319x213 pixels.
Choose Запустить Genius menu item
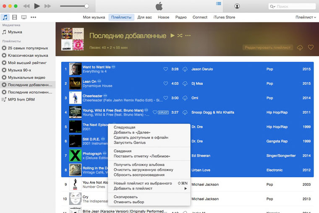[149, 142]
